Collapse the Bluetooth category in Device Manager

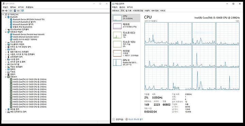click(6, 17)
